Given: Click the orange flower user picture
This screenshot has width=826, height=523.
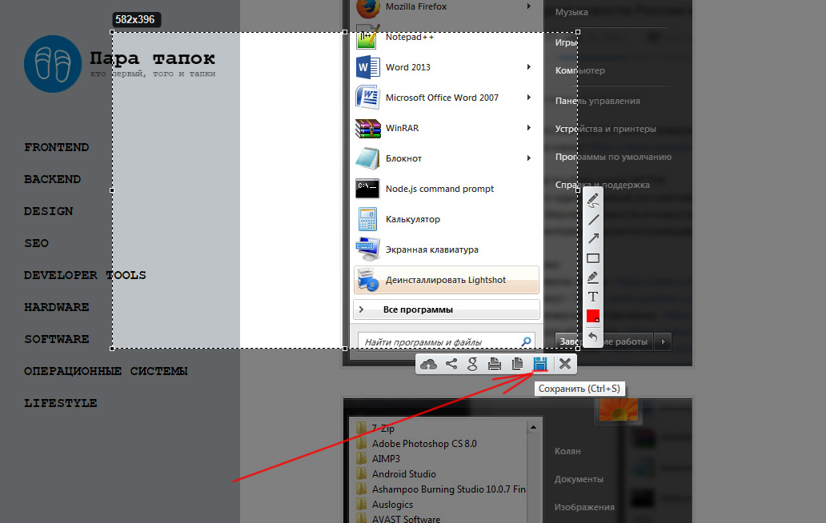Looking at the screenshot, I should coord(618,409).
